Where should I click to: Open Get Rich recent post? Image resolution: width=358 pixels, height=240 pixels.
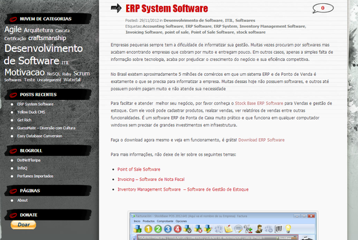[x=24, y=120]
